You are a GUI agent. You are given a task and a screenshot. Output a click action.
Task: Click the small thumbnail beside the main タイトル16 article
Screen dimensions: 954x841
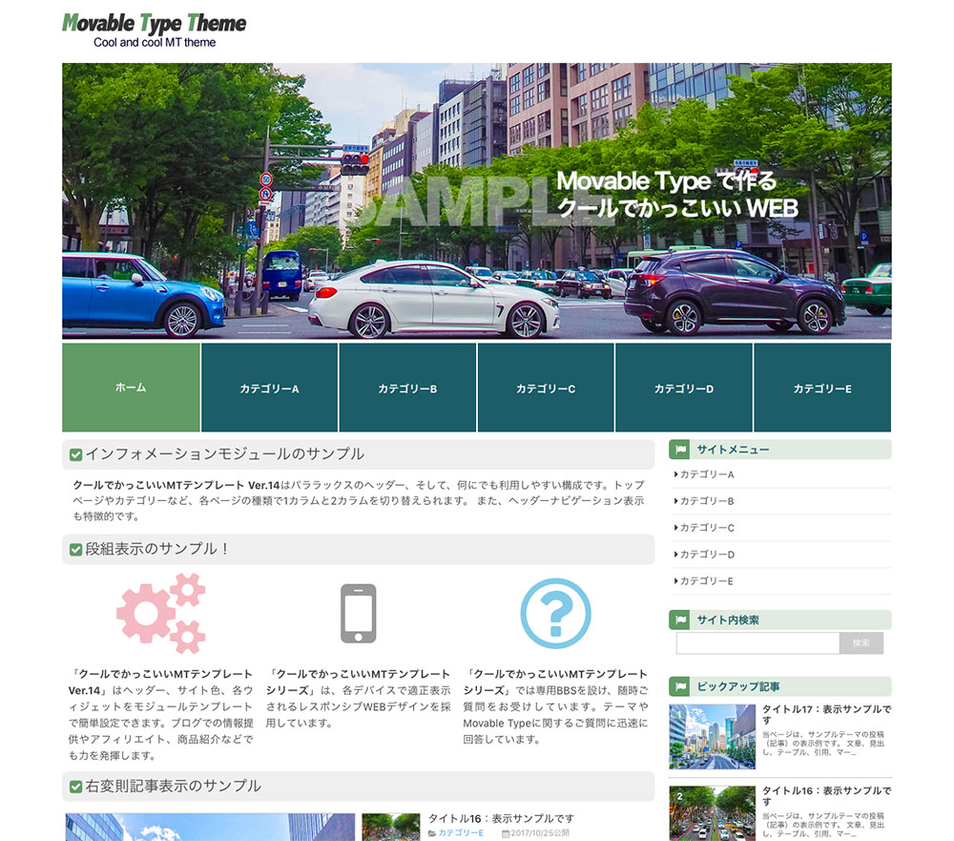coord(391,827)
